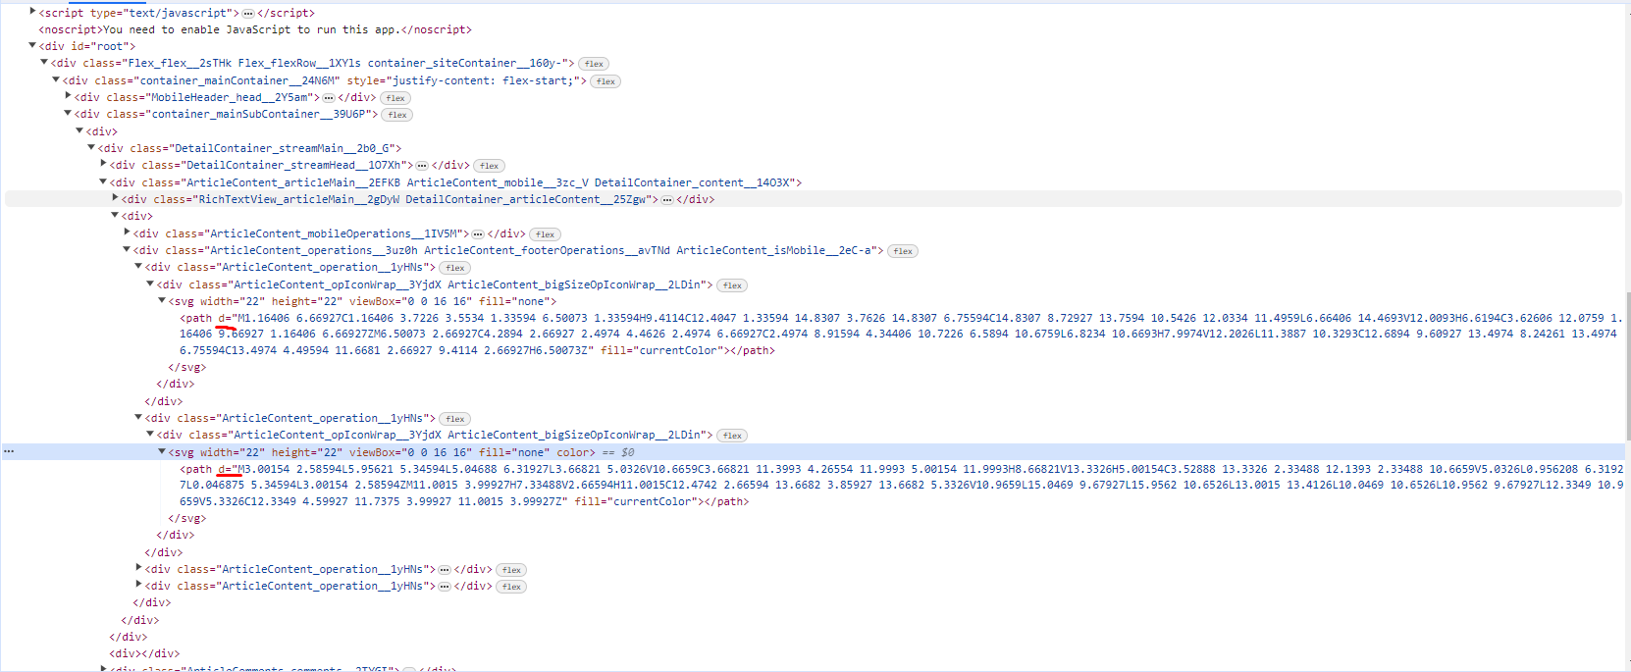Expand the RichTextView_articleMain__2gDyW div

115,198
